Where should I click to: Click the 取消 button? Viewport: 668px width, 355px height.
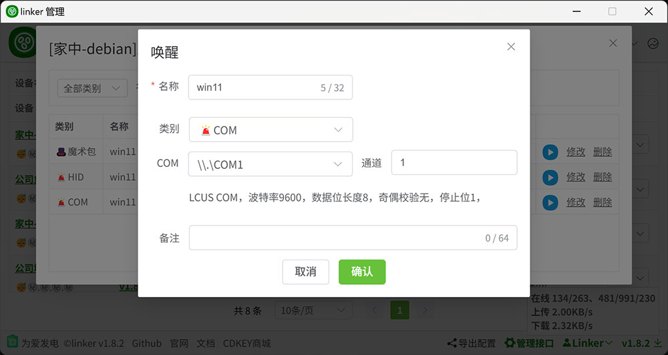tap(305, 272)
